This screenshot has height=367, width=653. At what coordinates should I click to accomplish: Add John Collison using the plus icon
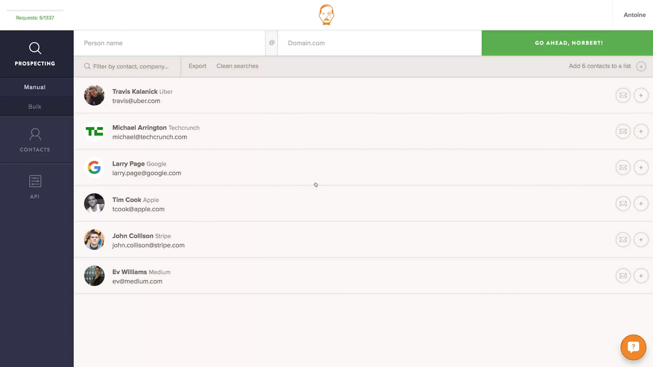642,240
